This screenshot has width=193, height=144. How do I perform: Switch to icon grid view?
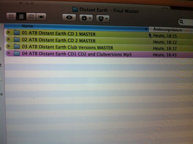click(x=11, y=17)
